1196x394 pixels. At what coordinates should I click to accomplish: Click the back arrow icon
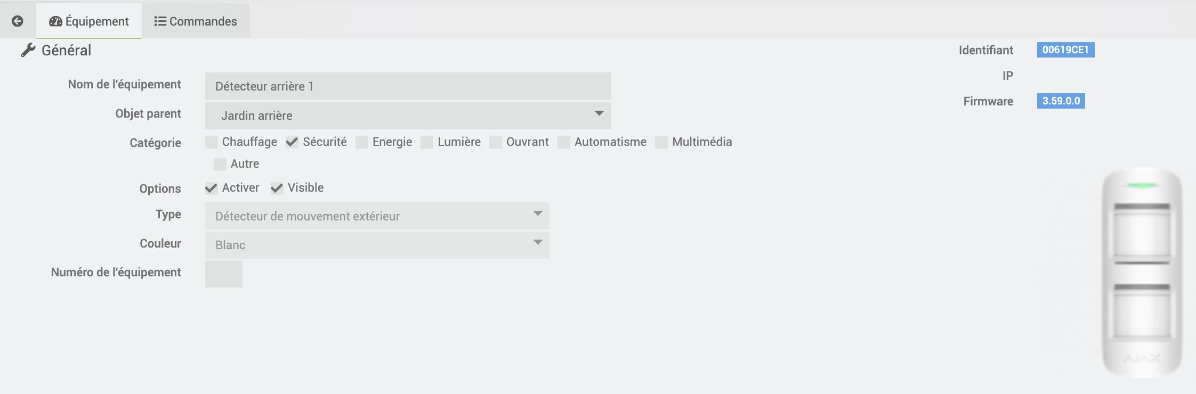pos(18,21)
